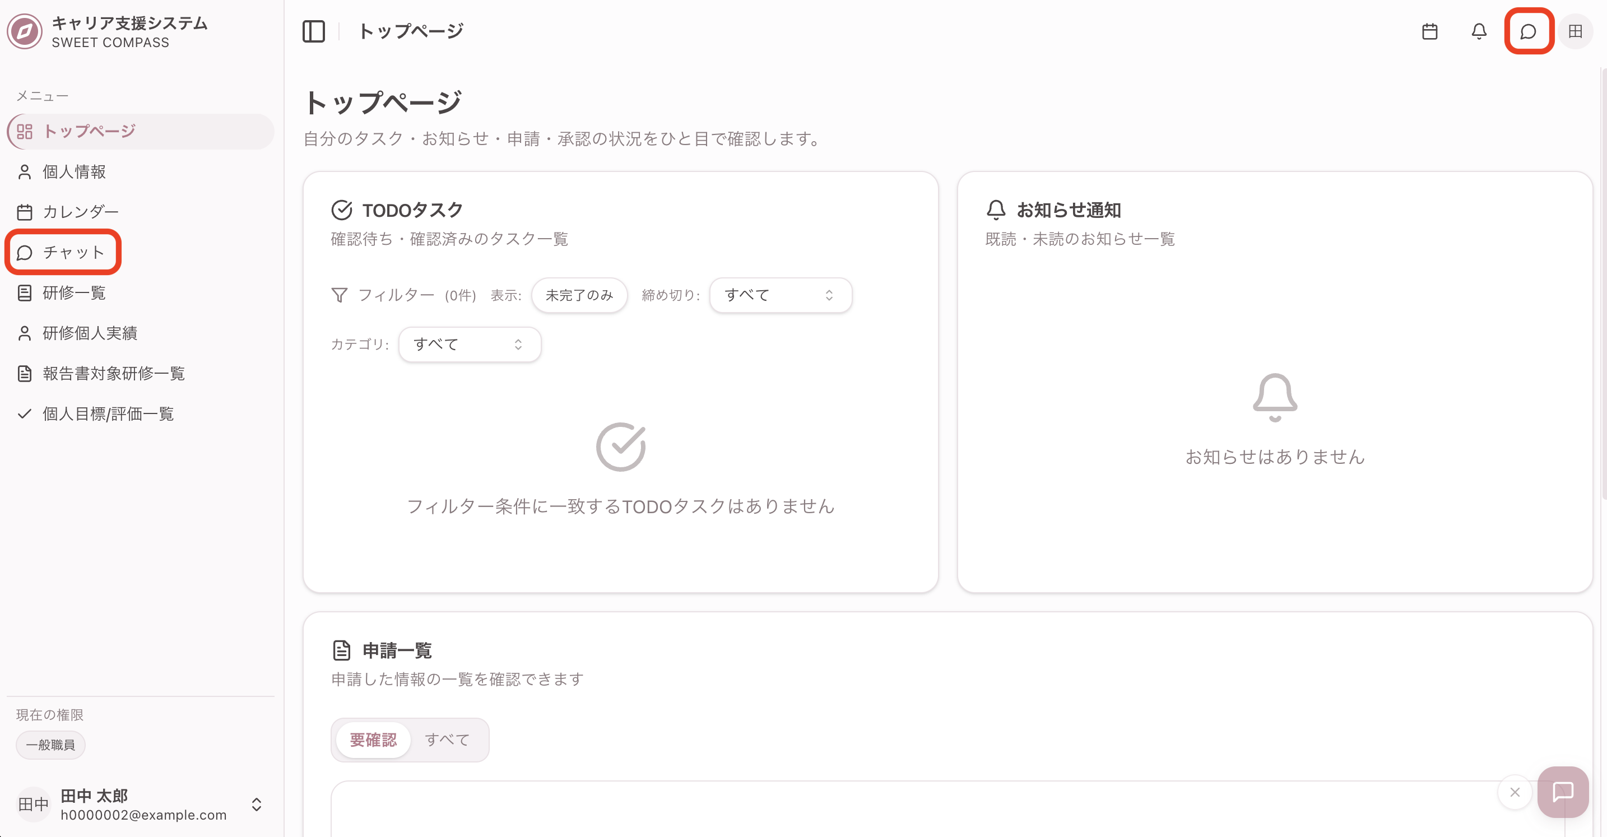The image size is (1607, 837).
Task: Dismiss the floating chat widget with X
Action: click(1515, 792)
